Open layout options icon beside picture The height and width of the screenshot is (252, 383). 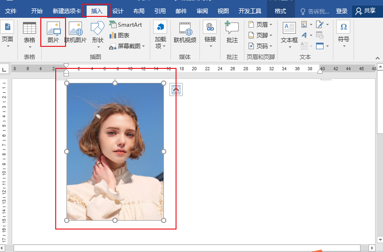(x=176, y=89)
